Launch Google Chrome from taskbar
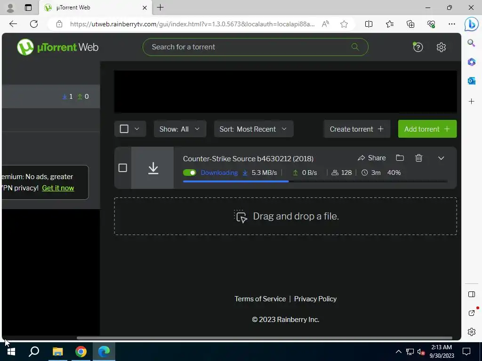This screenshot has width=482, height=361. pos(81,352)
